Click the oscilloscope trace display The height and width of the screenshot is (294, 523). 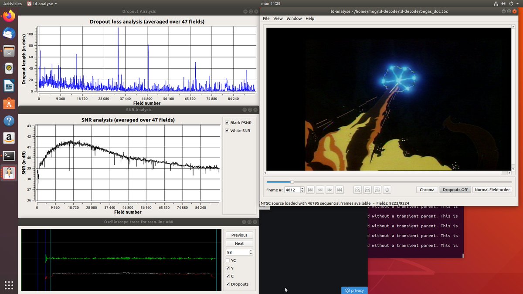(x=122, y=260)
